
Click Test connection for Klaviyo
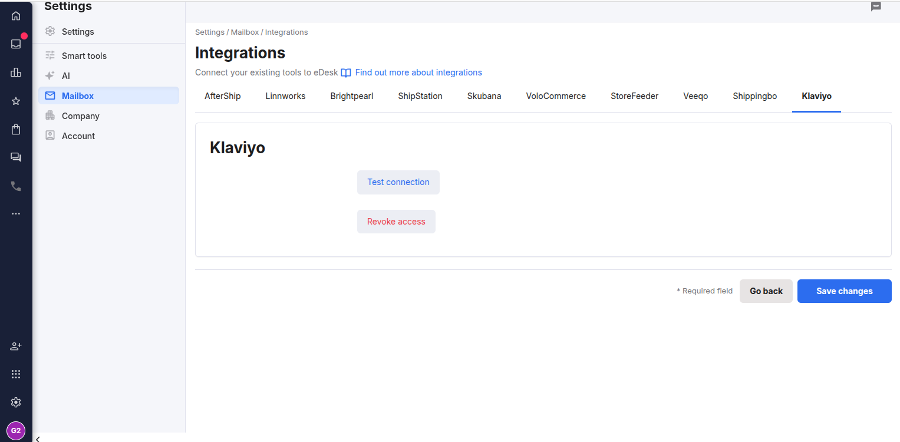(398, 182)
